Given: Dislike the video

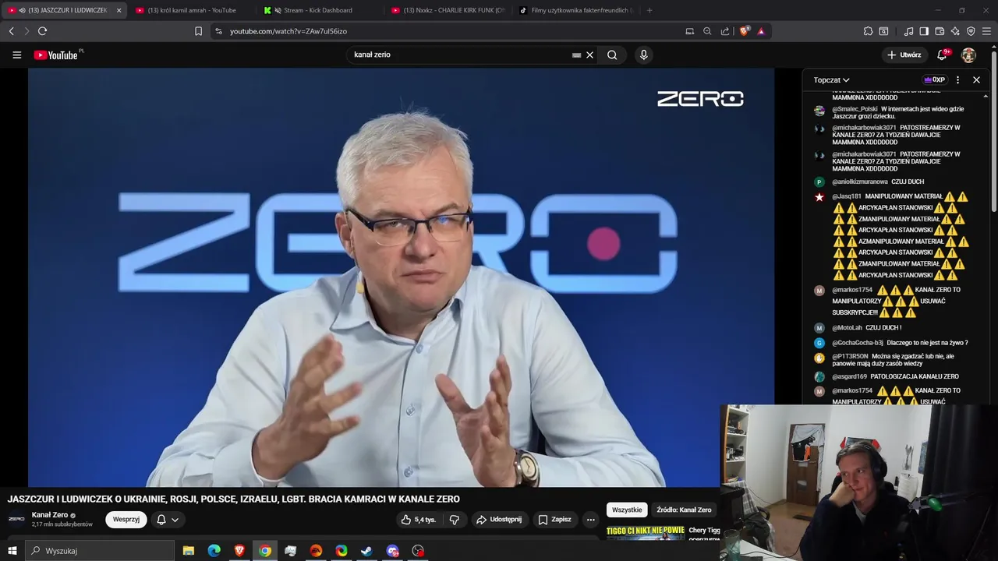Looking at the screenshot, I should 455,520.
